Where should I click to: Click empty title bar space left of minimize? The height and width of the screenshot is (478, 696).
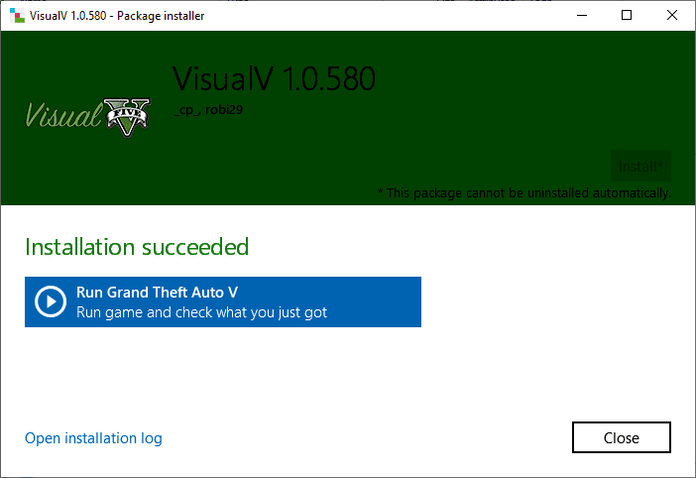point(397,15)
